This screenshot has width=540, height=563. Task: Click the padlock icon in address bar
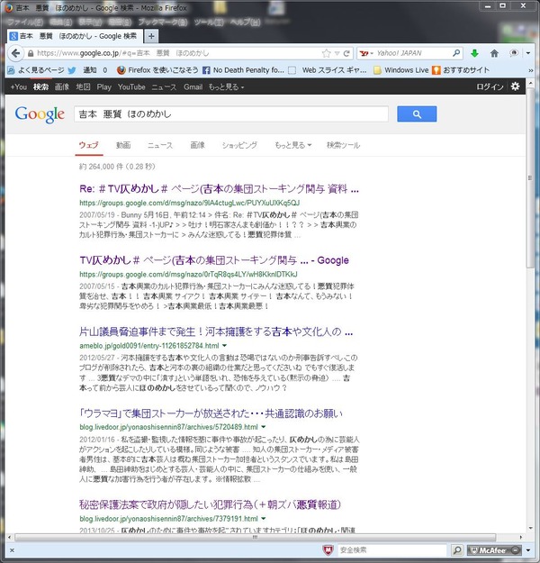(31, 53)
